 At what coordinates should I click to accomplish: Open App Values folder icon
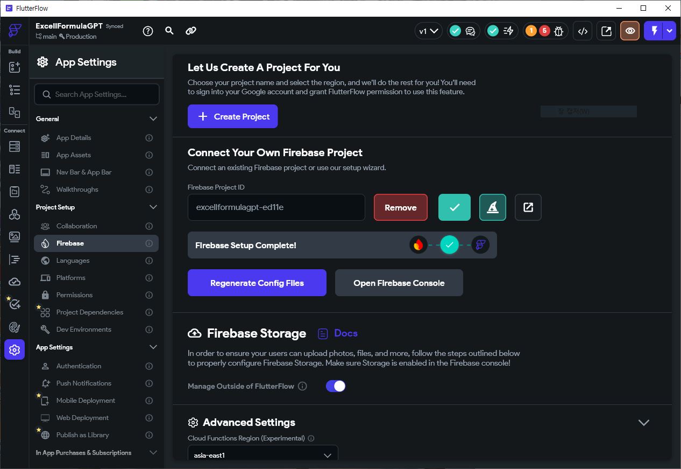click(x=15, y=192)
